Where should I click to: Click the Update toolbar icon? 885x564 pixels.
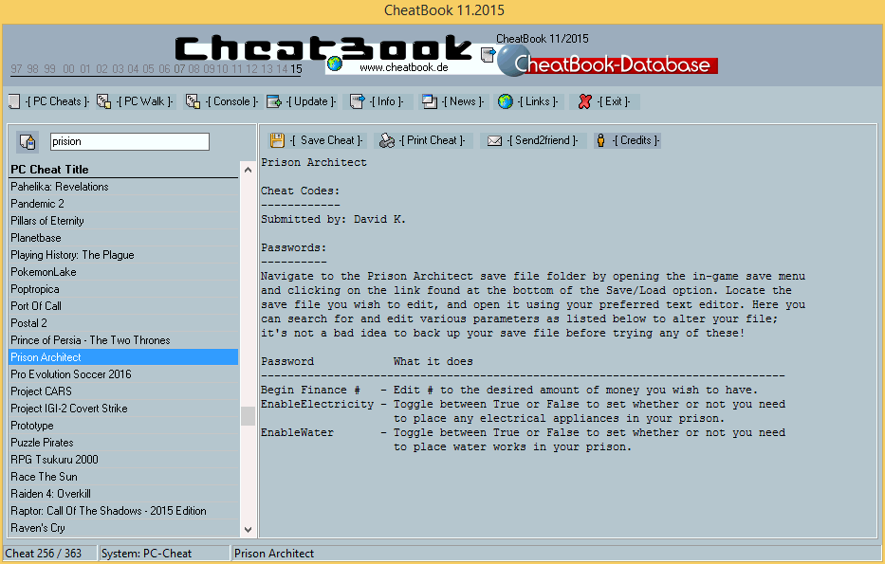click(274, 101)
